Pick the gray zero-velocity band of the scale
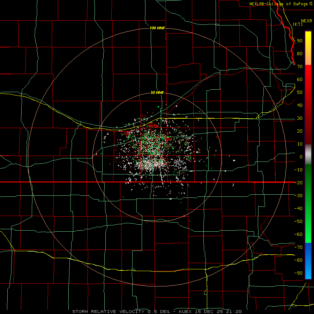 pos(308,155)
